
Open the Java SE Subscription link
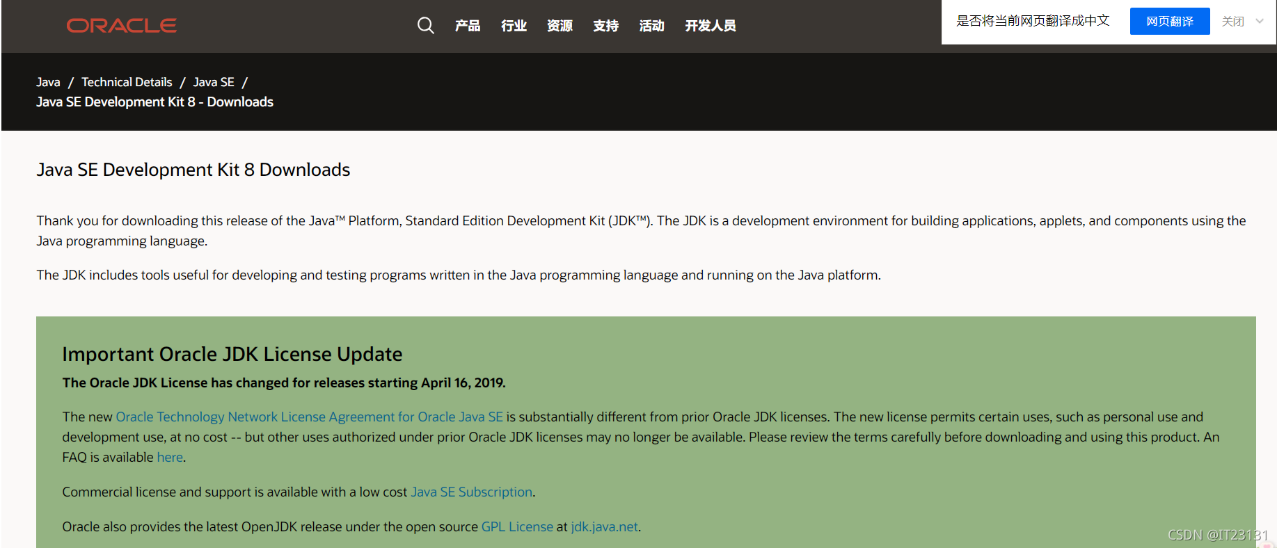pyautogui.click(x=471, y=492)
